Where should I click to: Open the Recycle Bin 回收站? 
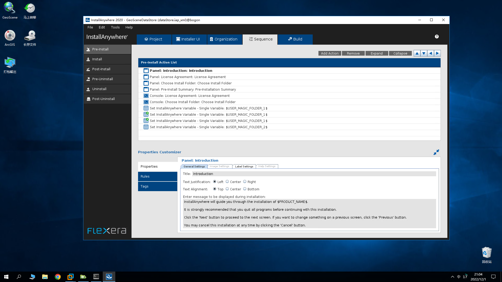487,255
